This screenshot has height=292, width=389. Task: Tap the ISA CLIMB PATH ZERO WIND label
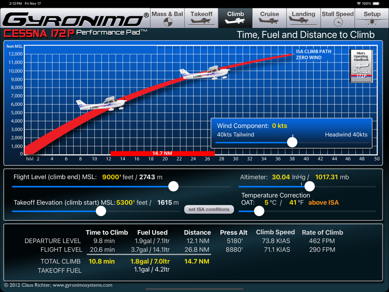[x=314, y=55]
